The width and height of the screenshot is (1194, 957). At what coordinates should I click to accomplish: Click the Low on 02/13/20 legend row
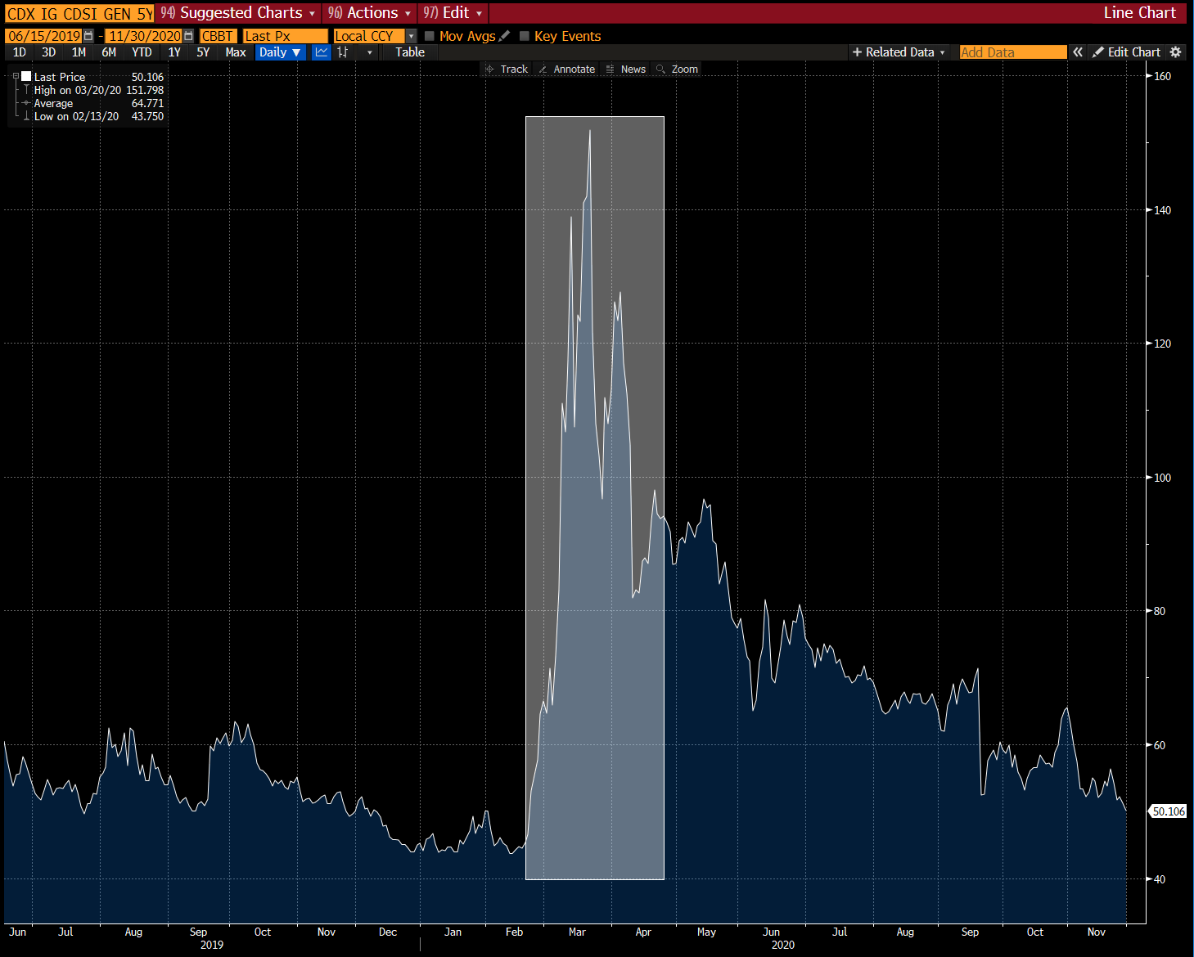[98, 116]
